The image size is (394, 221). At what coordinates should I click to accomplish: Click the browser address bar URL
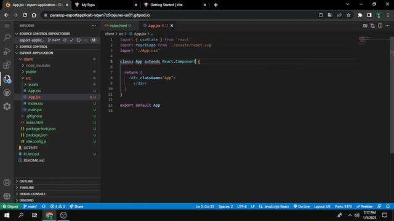tap(100, 15)
